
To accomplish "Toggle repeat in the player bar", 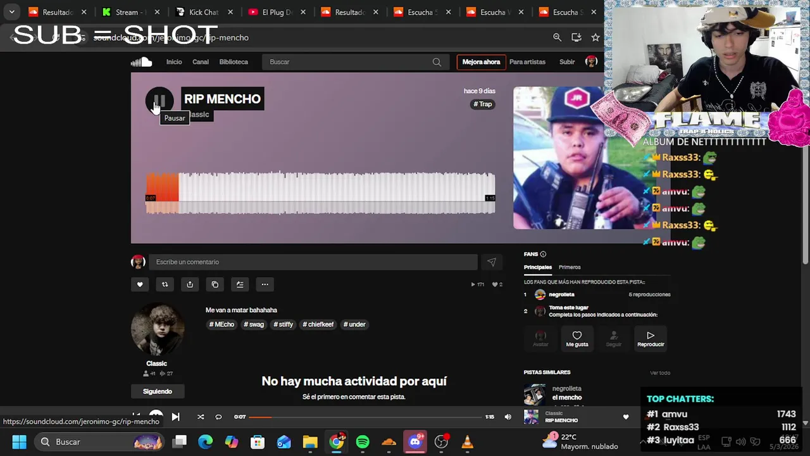I will pyautogui.click(x=218, y=417).
